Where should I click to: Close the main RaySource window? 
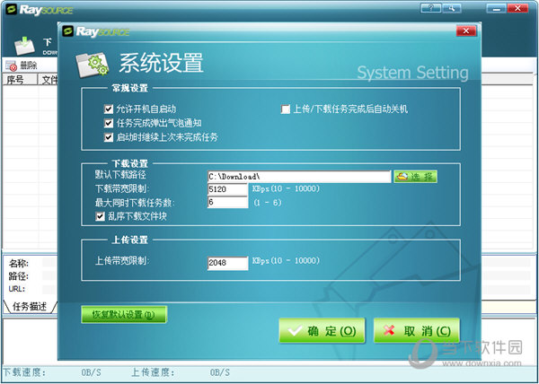517,8
